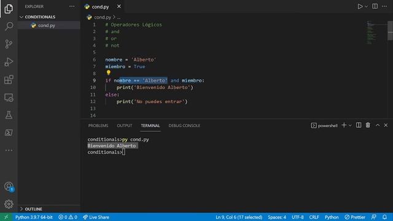Screen dimensions: 393x221
Task: Kill terminal with trash icon
Action: coord(368,125)
